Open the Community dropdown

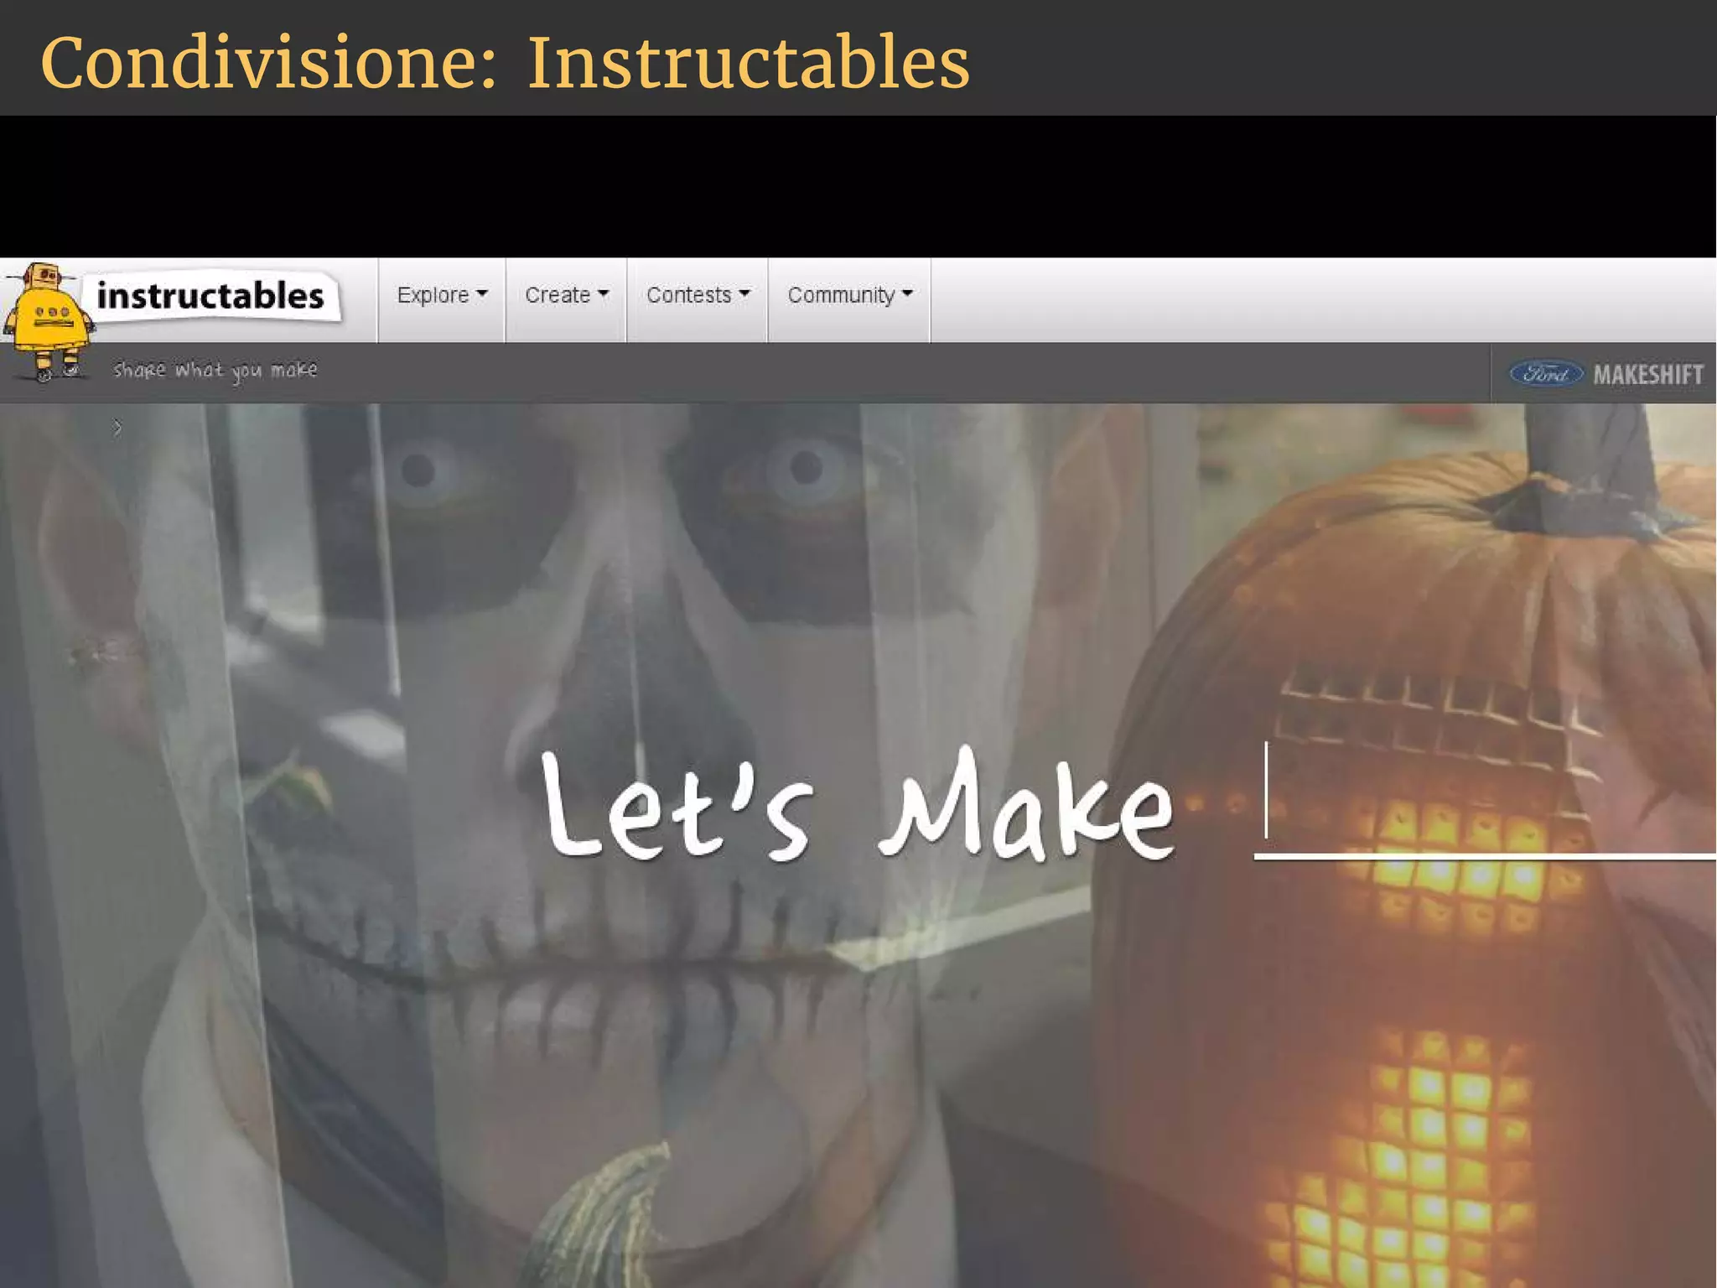coord(849,295)
